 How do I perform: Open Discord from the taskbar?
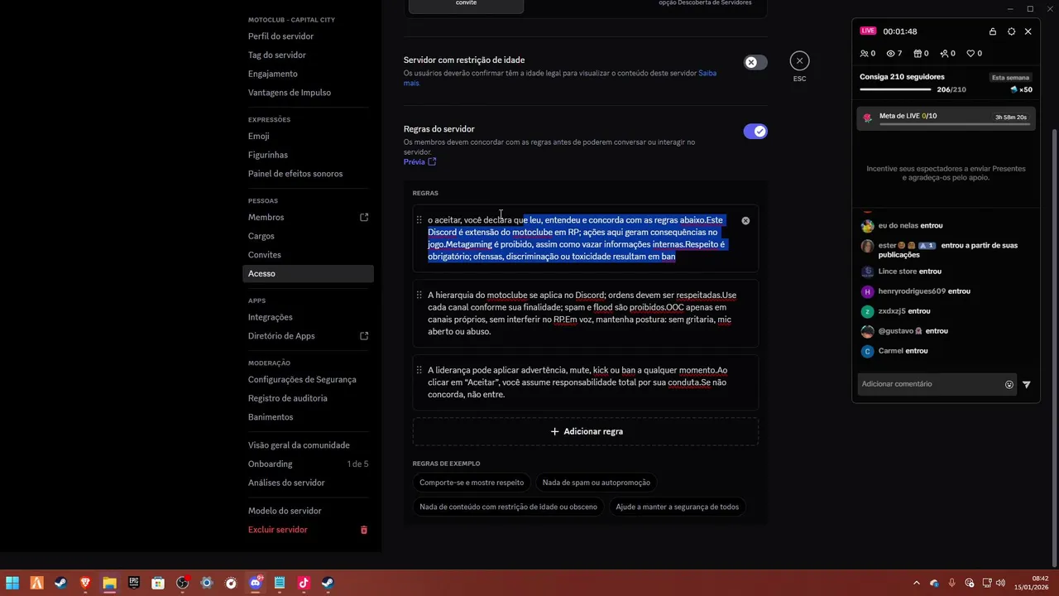[x=256, y=583]
